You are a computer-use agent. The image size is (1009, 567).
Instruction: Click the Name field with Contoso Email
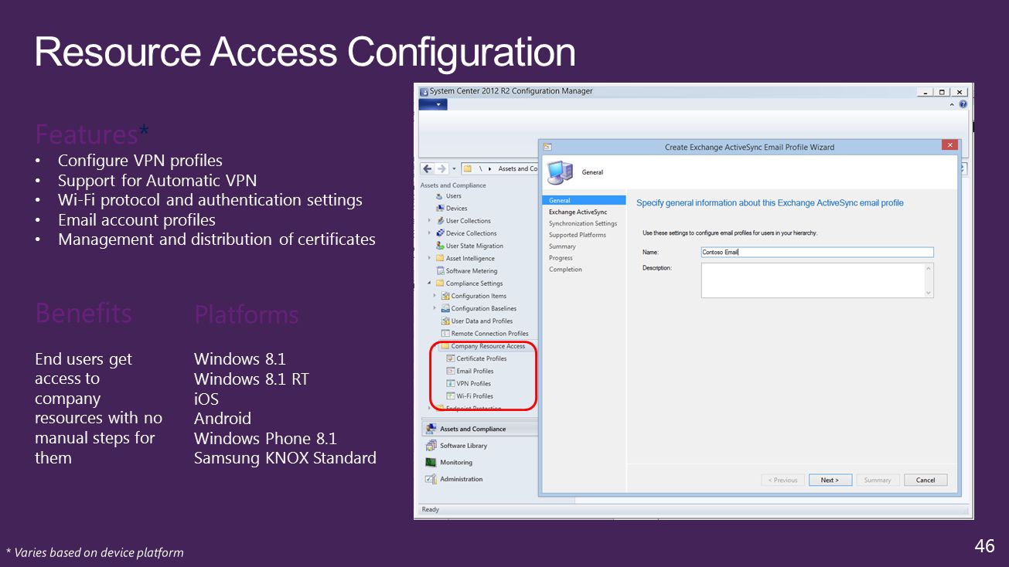(817, 252)
